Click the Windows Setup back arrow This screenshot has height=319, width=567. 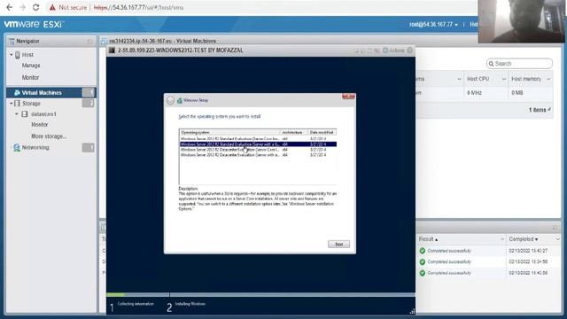click(170, 100)
